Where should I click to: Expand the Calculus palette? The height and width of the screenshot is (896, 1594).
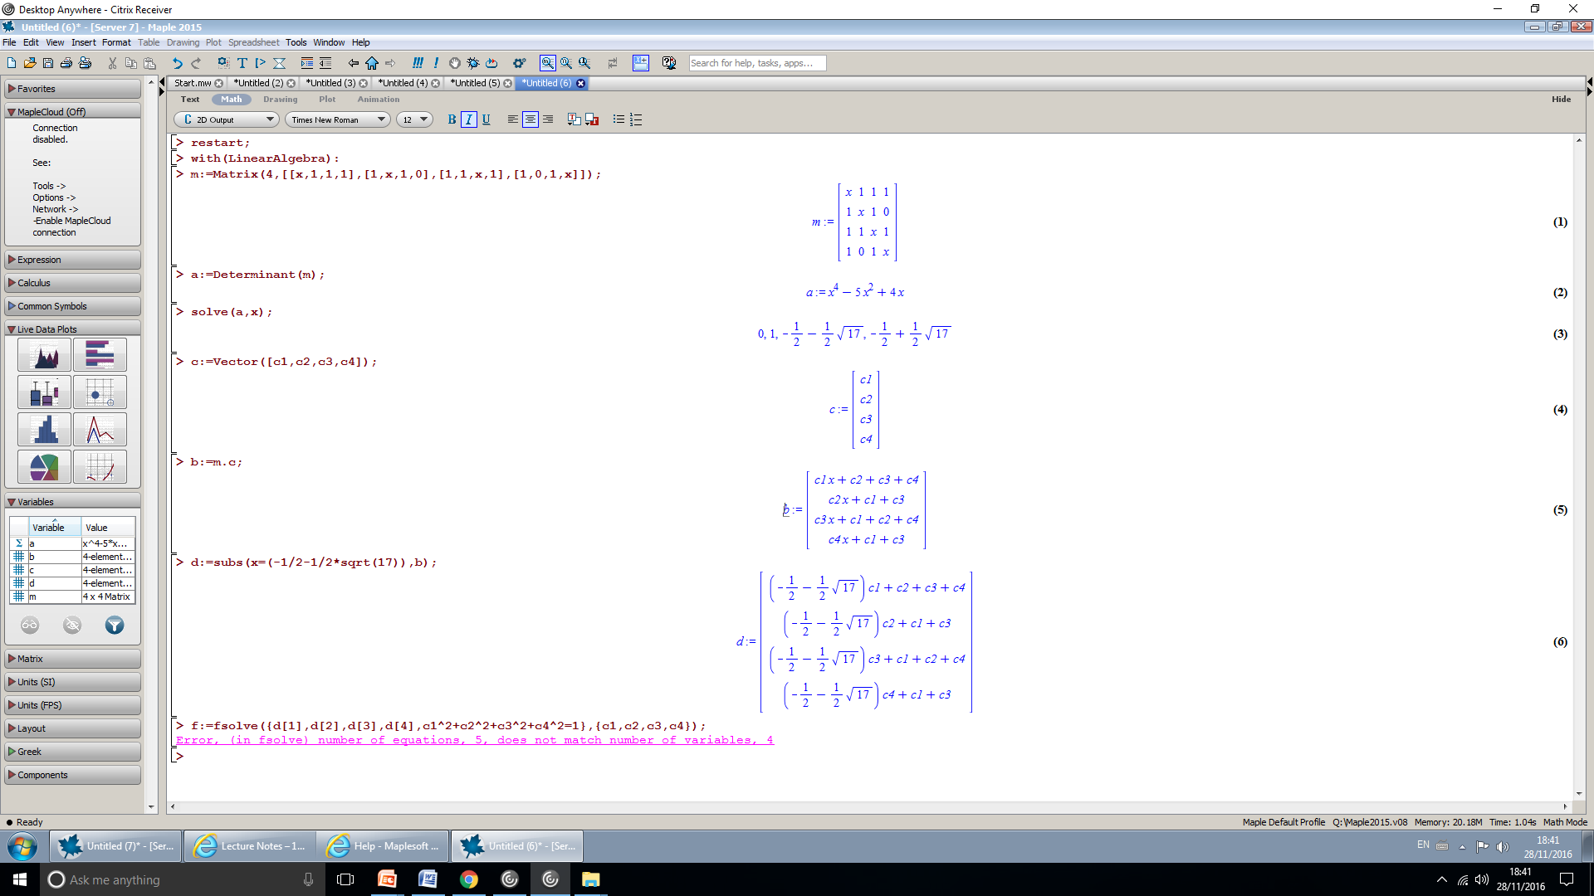[73, 283]
